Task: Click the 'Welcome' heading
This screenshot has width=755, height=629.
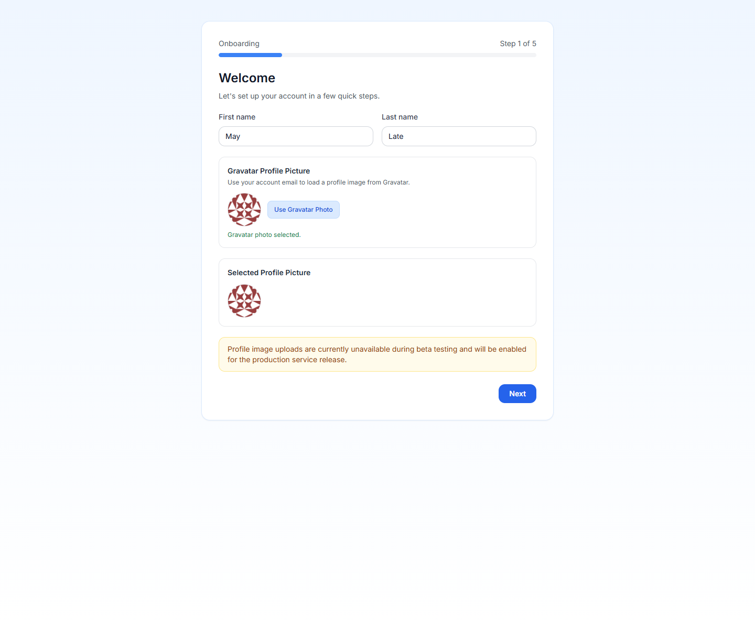Action: click(x=247, y=78)
